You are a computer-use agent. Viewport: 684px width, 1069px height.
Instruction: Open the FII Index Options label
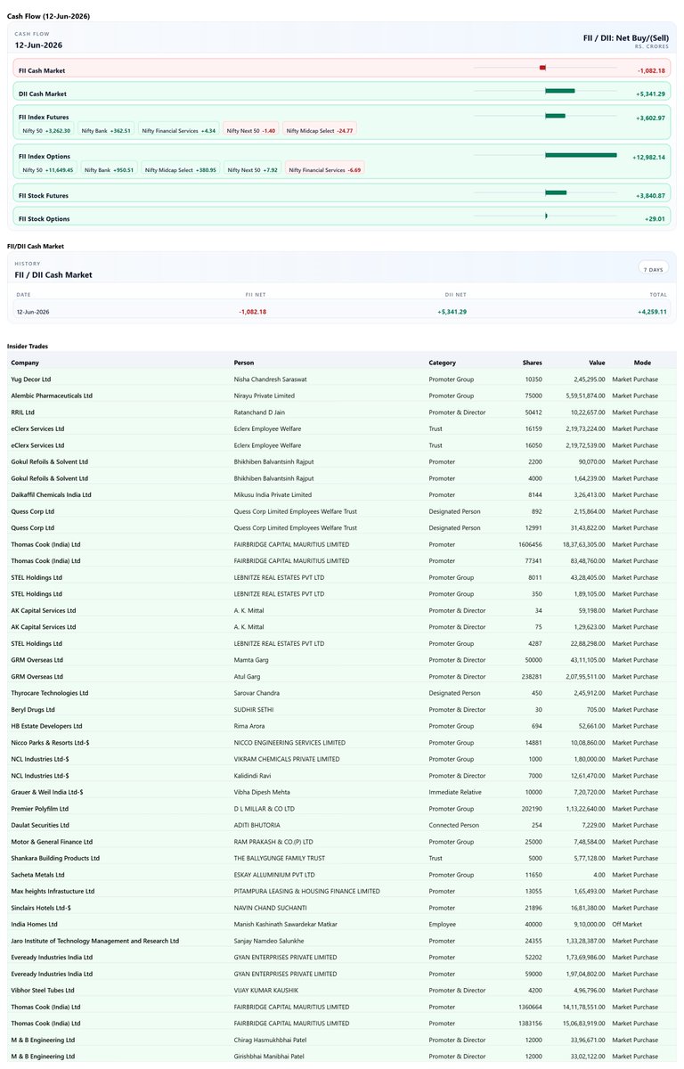pyautogui.click(x=44, y=156)
